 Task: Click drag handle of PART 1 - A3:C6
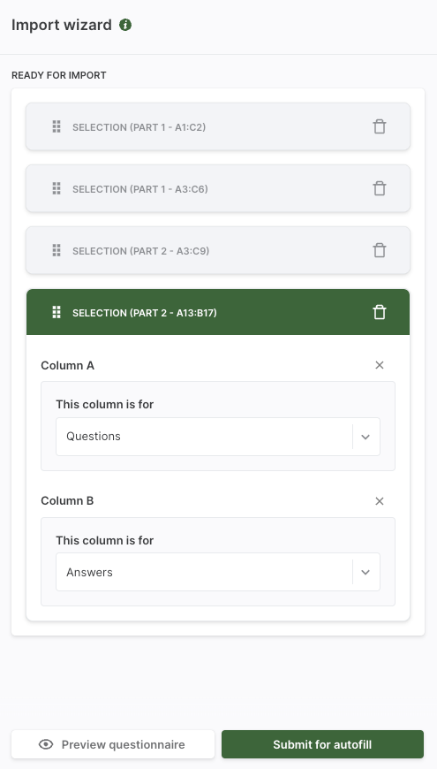click(x=57, y=188)
